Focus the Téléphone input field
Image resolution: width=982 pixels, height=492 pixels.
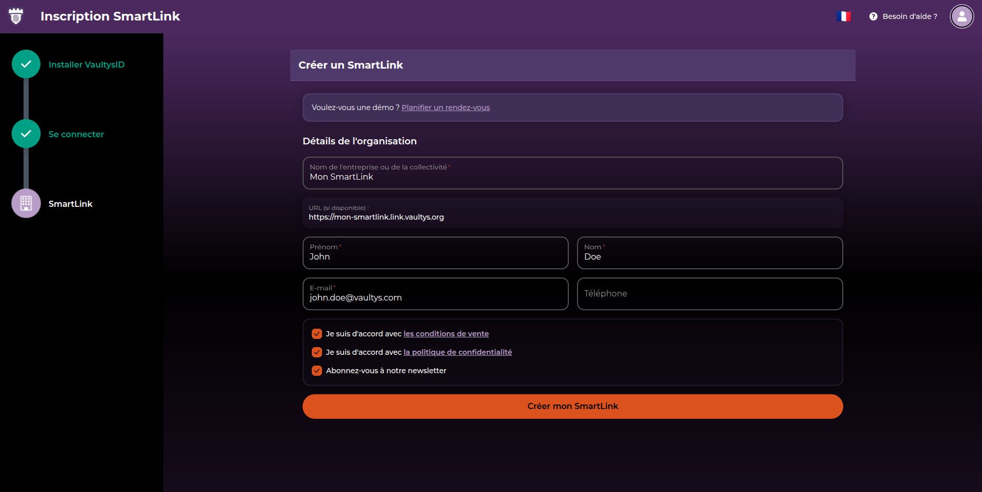coord(710,294)
